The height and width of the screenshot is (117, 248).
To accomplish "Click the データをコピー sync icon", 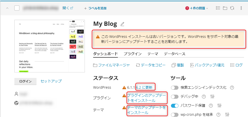I will click(x=138, y=65).
